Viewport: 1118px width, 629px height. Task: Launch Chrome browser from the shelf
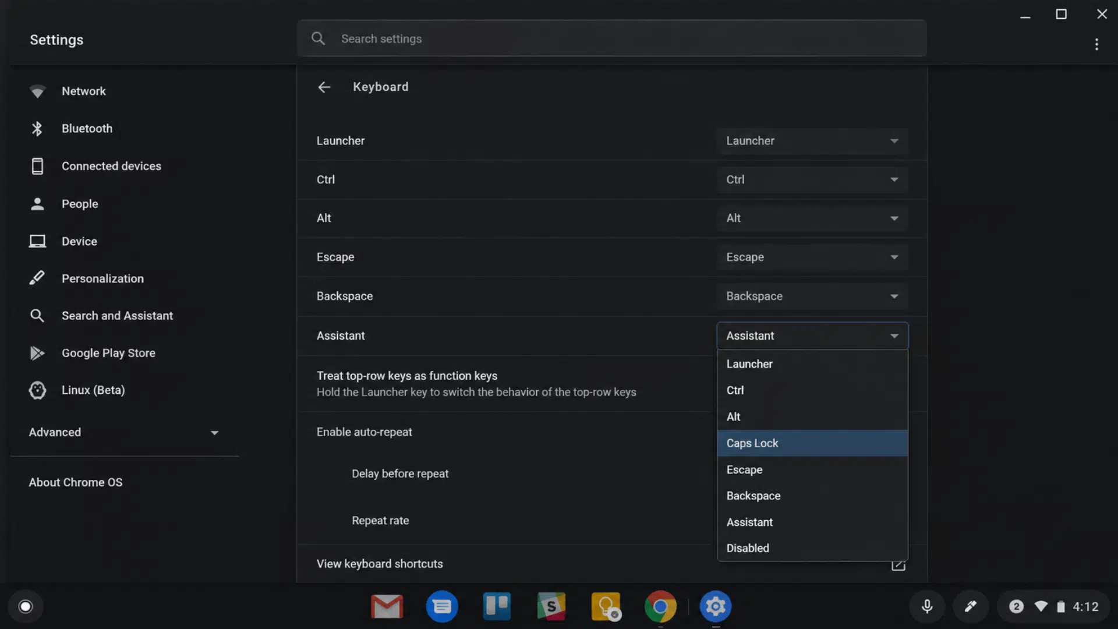[x=660, y=607]
